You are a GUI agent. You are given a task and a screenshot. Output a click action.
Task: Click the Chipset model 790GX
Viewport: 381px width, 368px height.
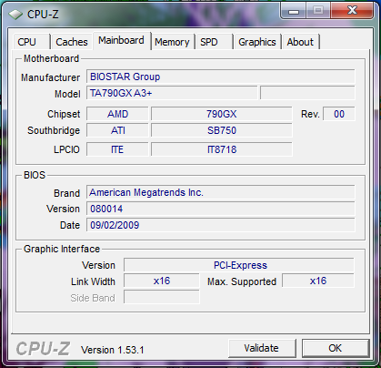(x=222, y=114)
